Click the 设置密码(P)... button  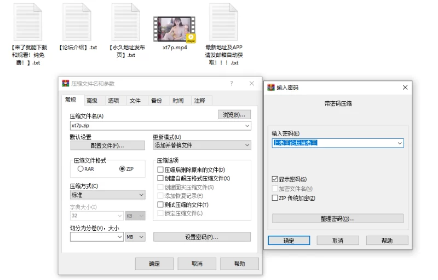tap(201, 237)
